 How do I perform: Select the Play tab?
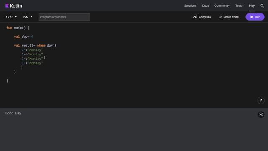click(252, 5)
